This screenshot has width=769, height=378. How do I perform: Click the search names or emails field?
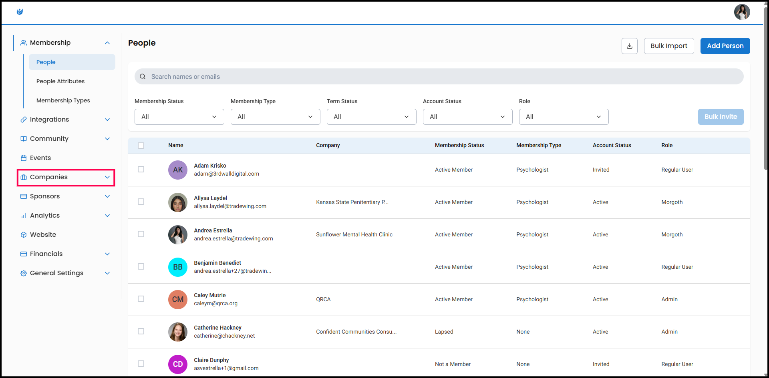point(441,76)
